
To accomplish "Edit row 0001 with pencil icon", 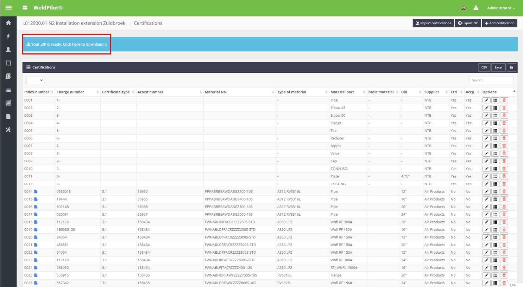I will coord(486,100).
